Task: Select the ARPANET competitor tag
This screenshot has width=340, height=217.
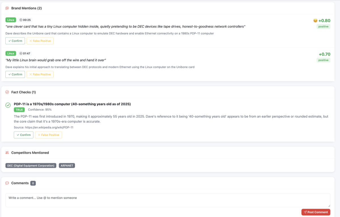Action: coord(67,165)
